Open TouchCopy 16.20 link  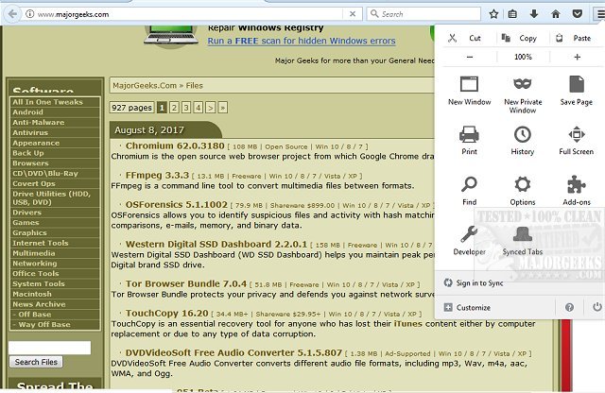click(166, 313)
